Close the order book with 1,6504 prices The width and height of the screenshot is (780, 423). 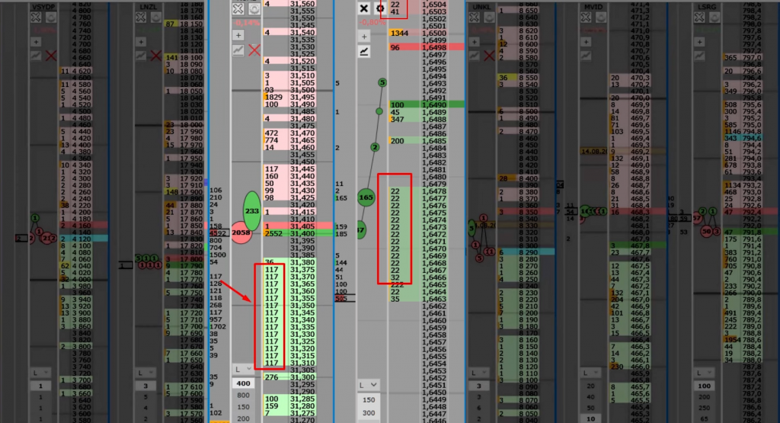pyautogui.click(x=363, y=8)
